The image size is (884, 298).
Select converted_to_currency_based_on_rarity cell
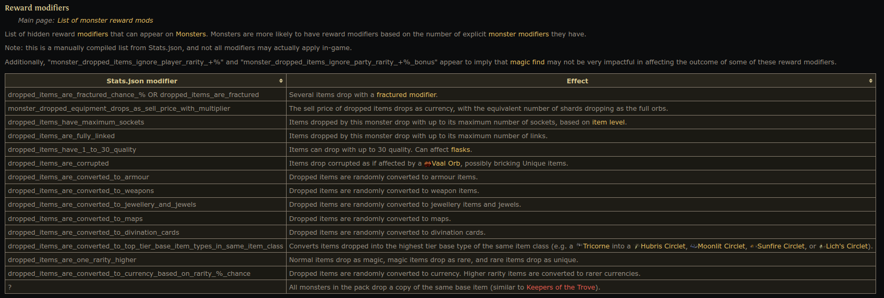click(146, 274)
